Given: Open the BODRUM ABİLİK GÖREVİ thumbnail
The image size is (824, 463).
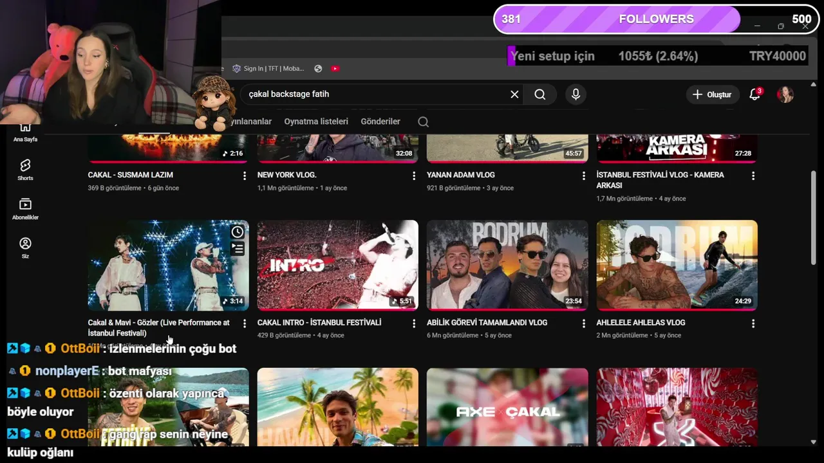Looking at the screenshot, I should (x=507, y=266).
